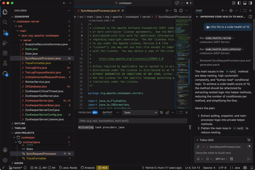Select the SyncRequestProcessor.java editor tab
Screen dimensions: 255x170
click(x=98, y=11)
